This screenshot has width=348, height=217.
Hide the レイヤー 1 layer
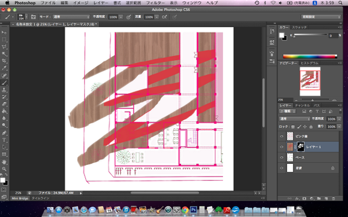click(282, 147)
